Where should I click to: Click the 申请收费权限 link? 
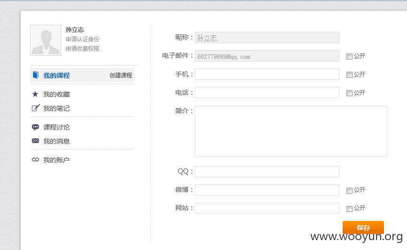82,48
